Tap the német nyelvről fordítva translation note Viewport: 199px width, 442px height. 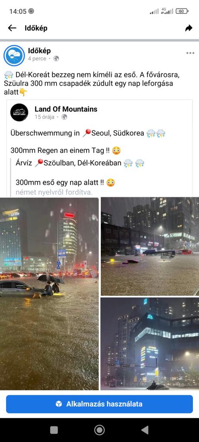tap(54, 192)
